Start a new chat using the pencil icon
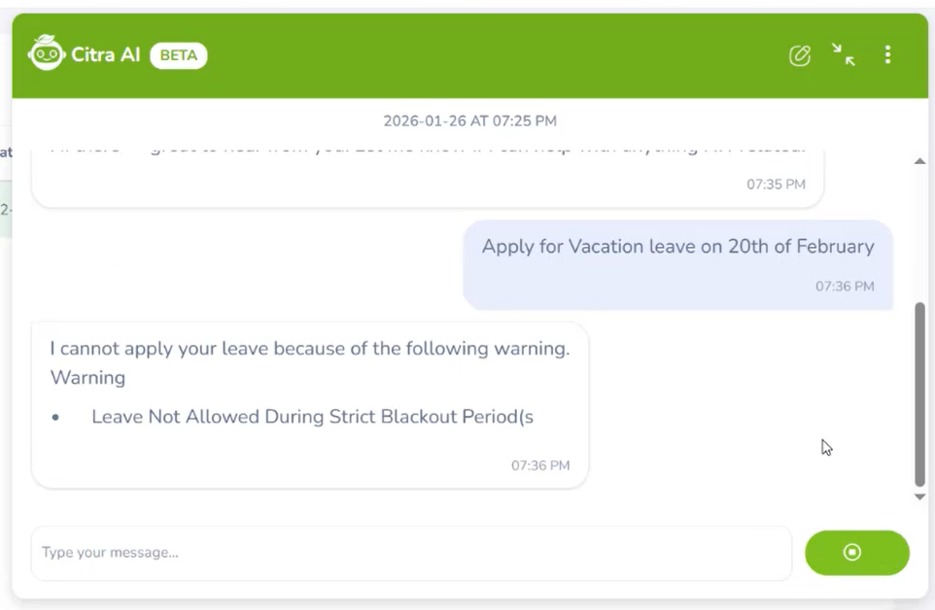This screenshot has width=935, height=610. click(x=799, y=55)
